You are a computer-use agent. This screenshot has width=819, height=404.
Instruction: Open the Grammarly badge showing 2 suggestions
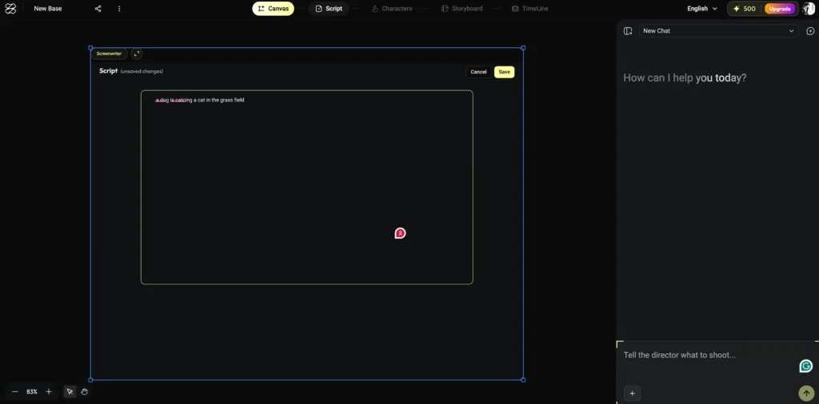[x=400, y=234]
